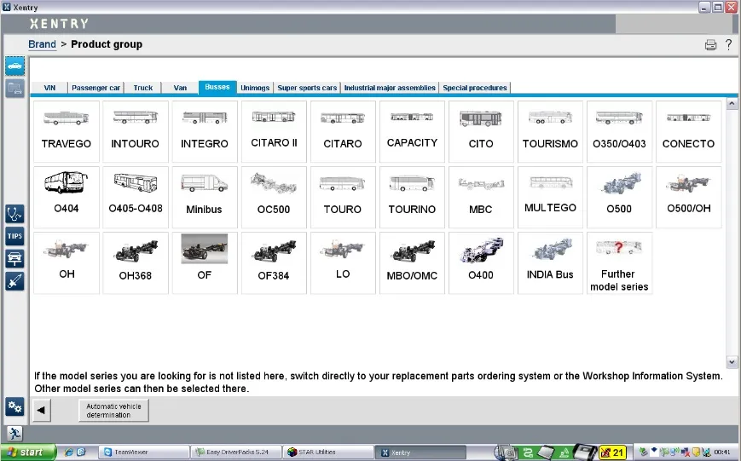
Task: Click Automatic vehicle determination button
Action: (x=113, y=411)
